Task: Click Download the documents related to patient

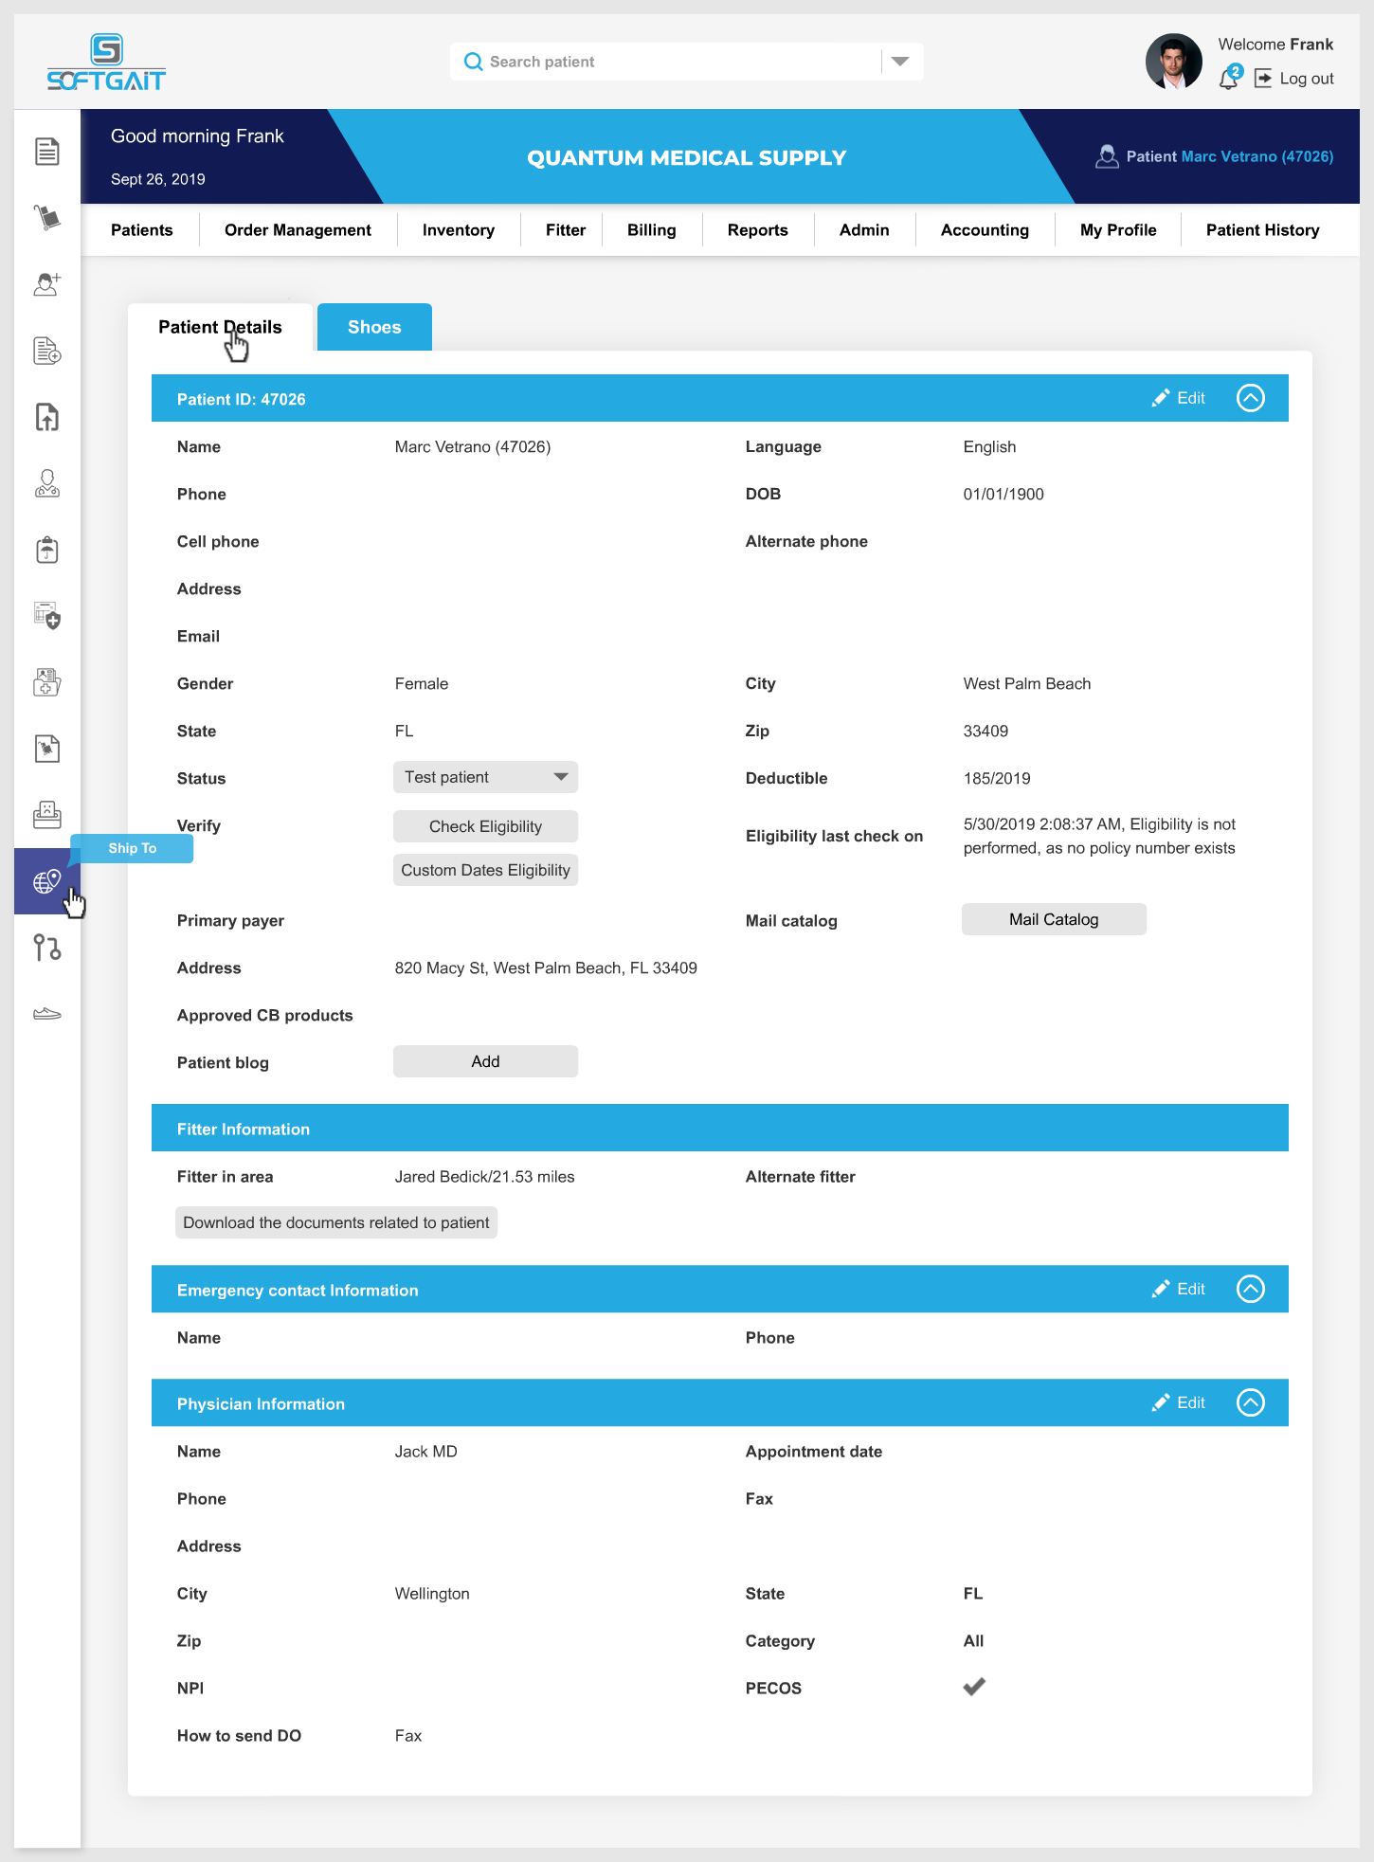Action: tap(336, 1222)
